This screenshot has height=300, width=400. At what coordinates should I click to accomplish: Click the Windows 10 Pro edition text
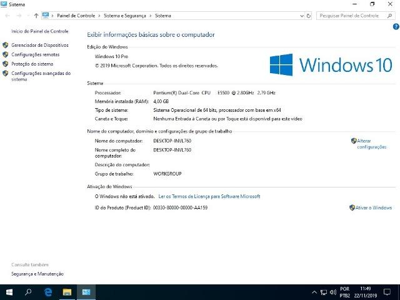pos(111,56)
